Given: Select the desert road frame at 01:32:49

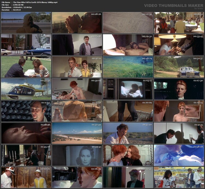Looking at the screenshot, I should click(77, 133).
